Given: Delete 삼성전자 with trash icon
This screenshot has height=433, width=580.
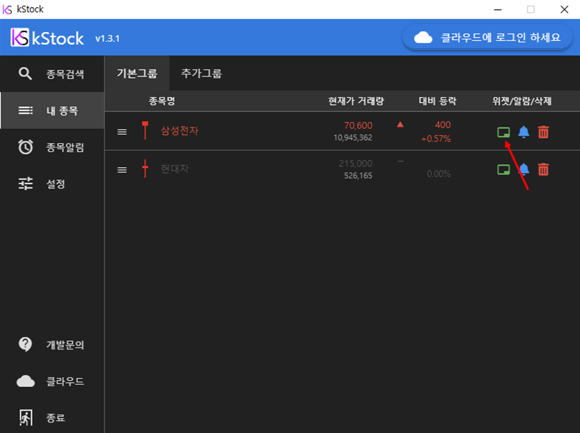Looking at the screenshot, I should (x=543, y=132).
